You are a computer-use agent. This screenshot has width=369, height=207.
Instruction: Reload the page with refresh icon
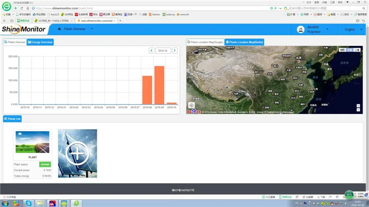(22, 8)
